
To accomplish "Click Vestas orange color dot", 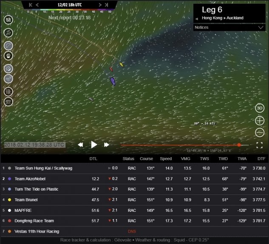I will point(10,232).
